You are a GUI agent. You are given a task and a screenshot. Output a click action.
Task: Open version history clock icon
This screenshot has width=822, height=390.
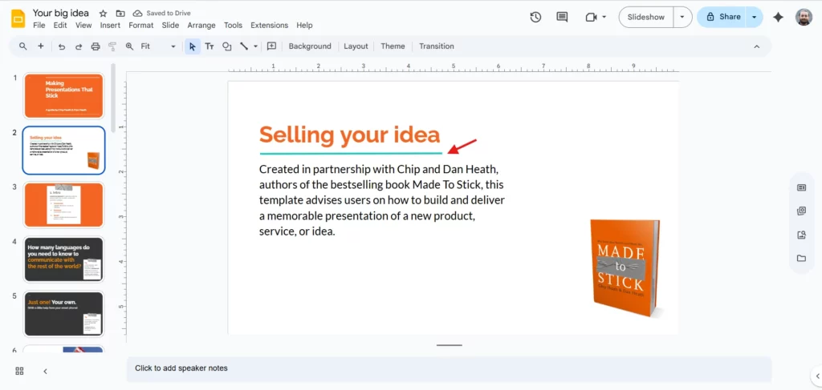[535, 17]
